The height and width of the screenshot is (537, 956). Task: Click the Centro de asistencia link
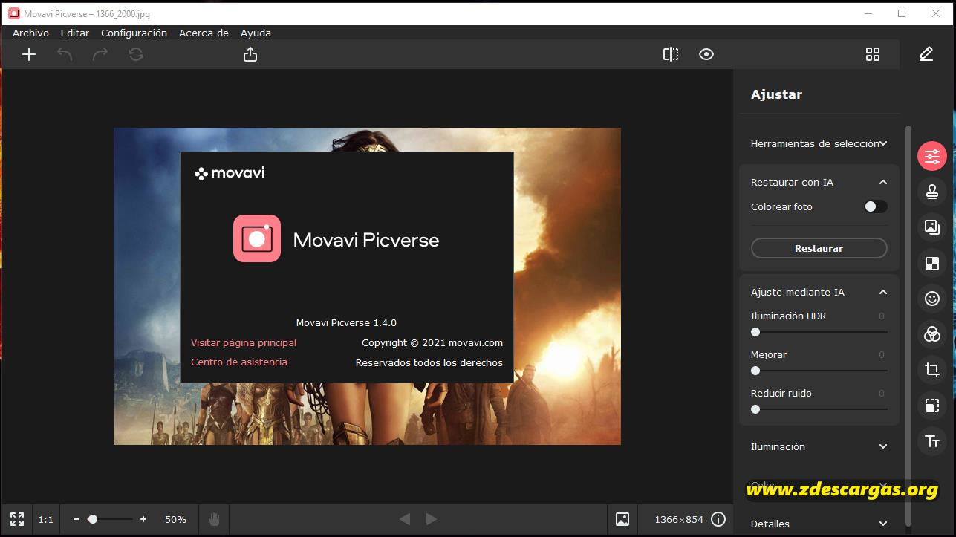pos(239,362)
